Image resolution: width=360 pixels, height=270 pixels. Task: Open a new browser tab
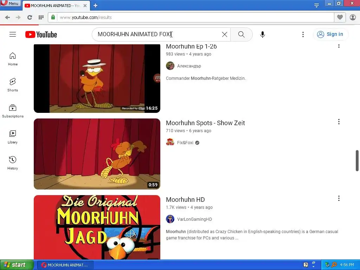[96, 6]
